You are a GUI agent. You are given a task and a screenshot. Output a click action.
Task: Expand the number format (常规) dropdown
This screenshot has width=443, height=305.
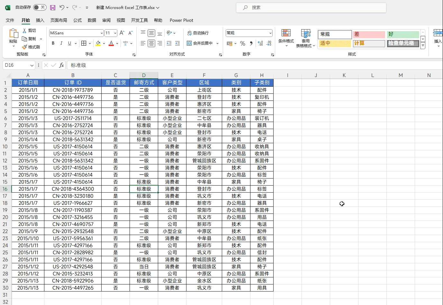tap(270, 33)
